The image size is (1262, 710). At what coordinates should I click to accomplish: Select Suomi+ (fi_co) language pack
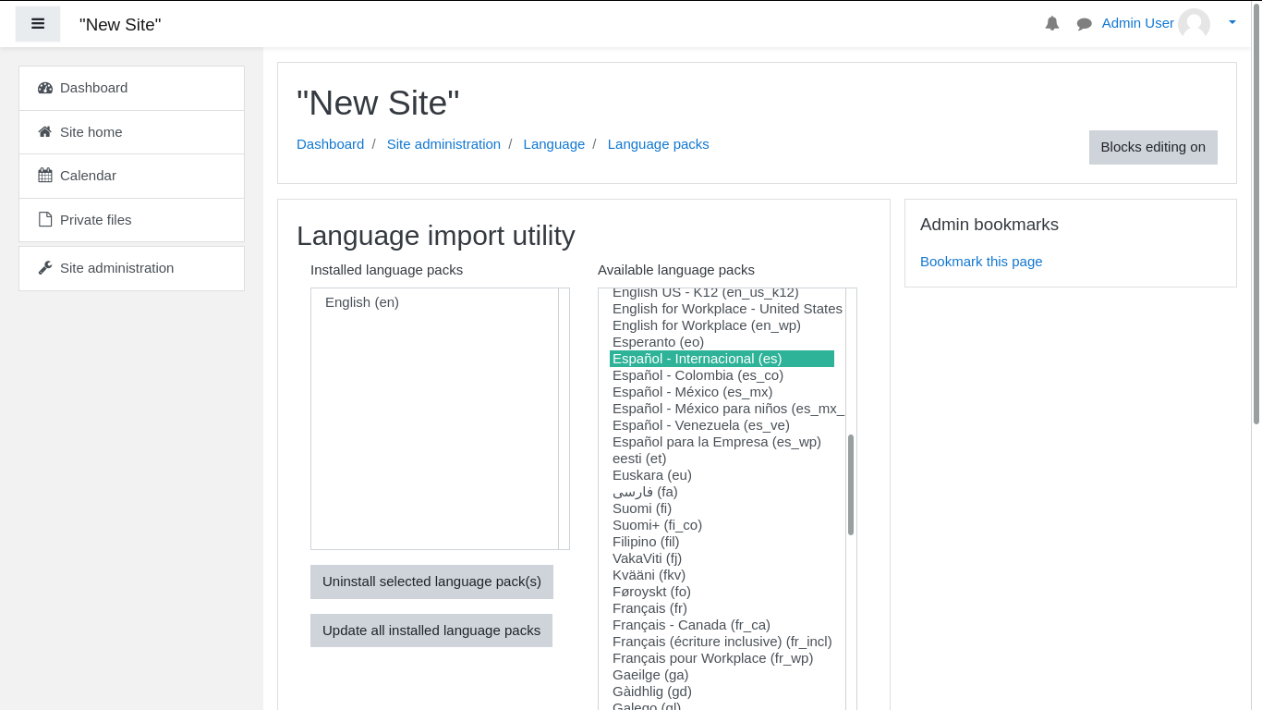[722, 525]
